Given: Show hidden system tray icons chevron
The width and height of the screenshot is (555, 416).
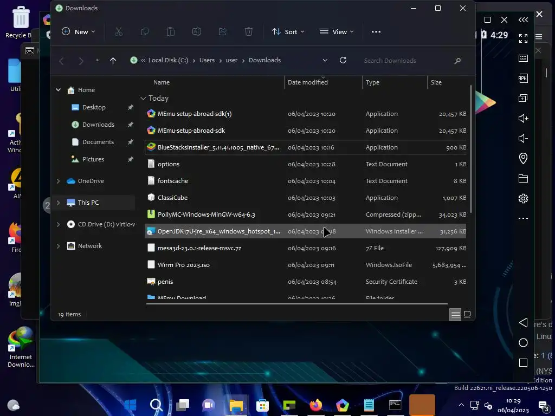Looking at the screenshot, I should tap(461, 405).
